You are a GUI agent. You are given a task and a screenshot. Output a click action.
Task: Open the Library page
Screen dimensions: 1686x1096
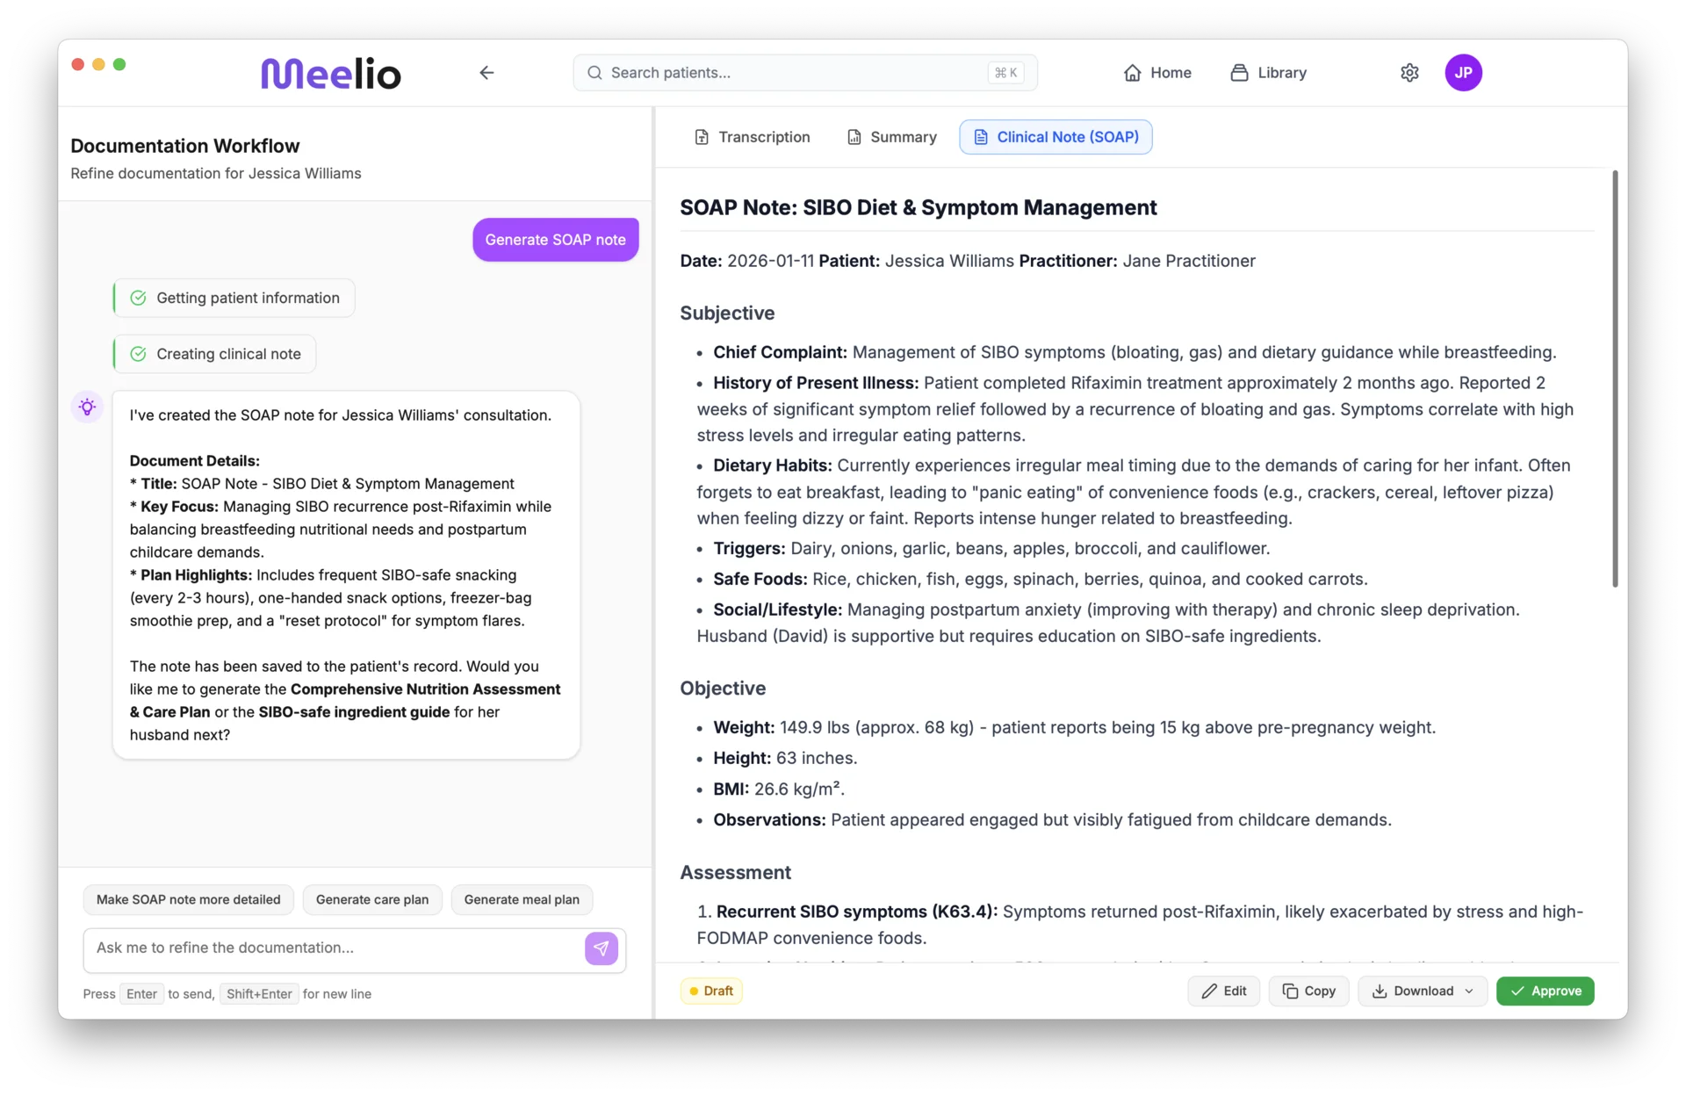[x=1268, y=73]
